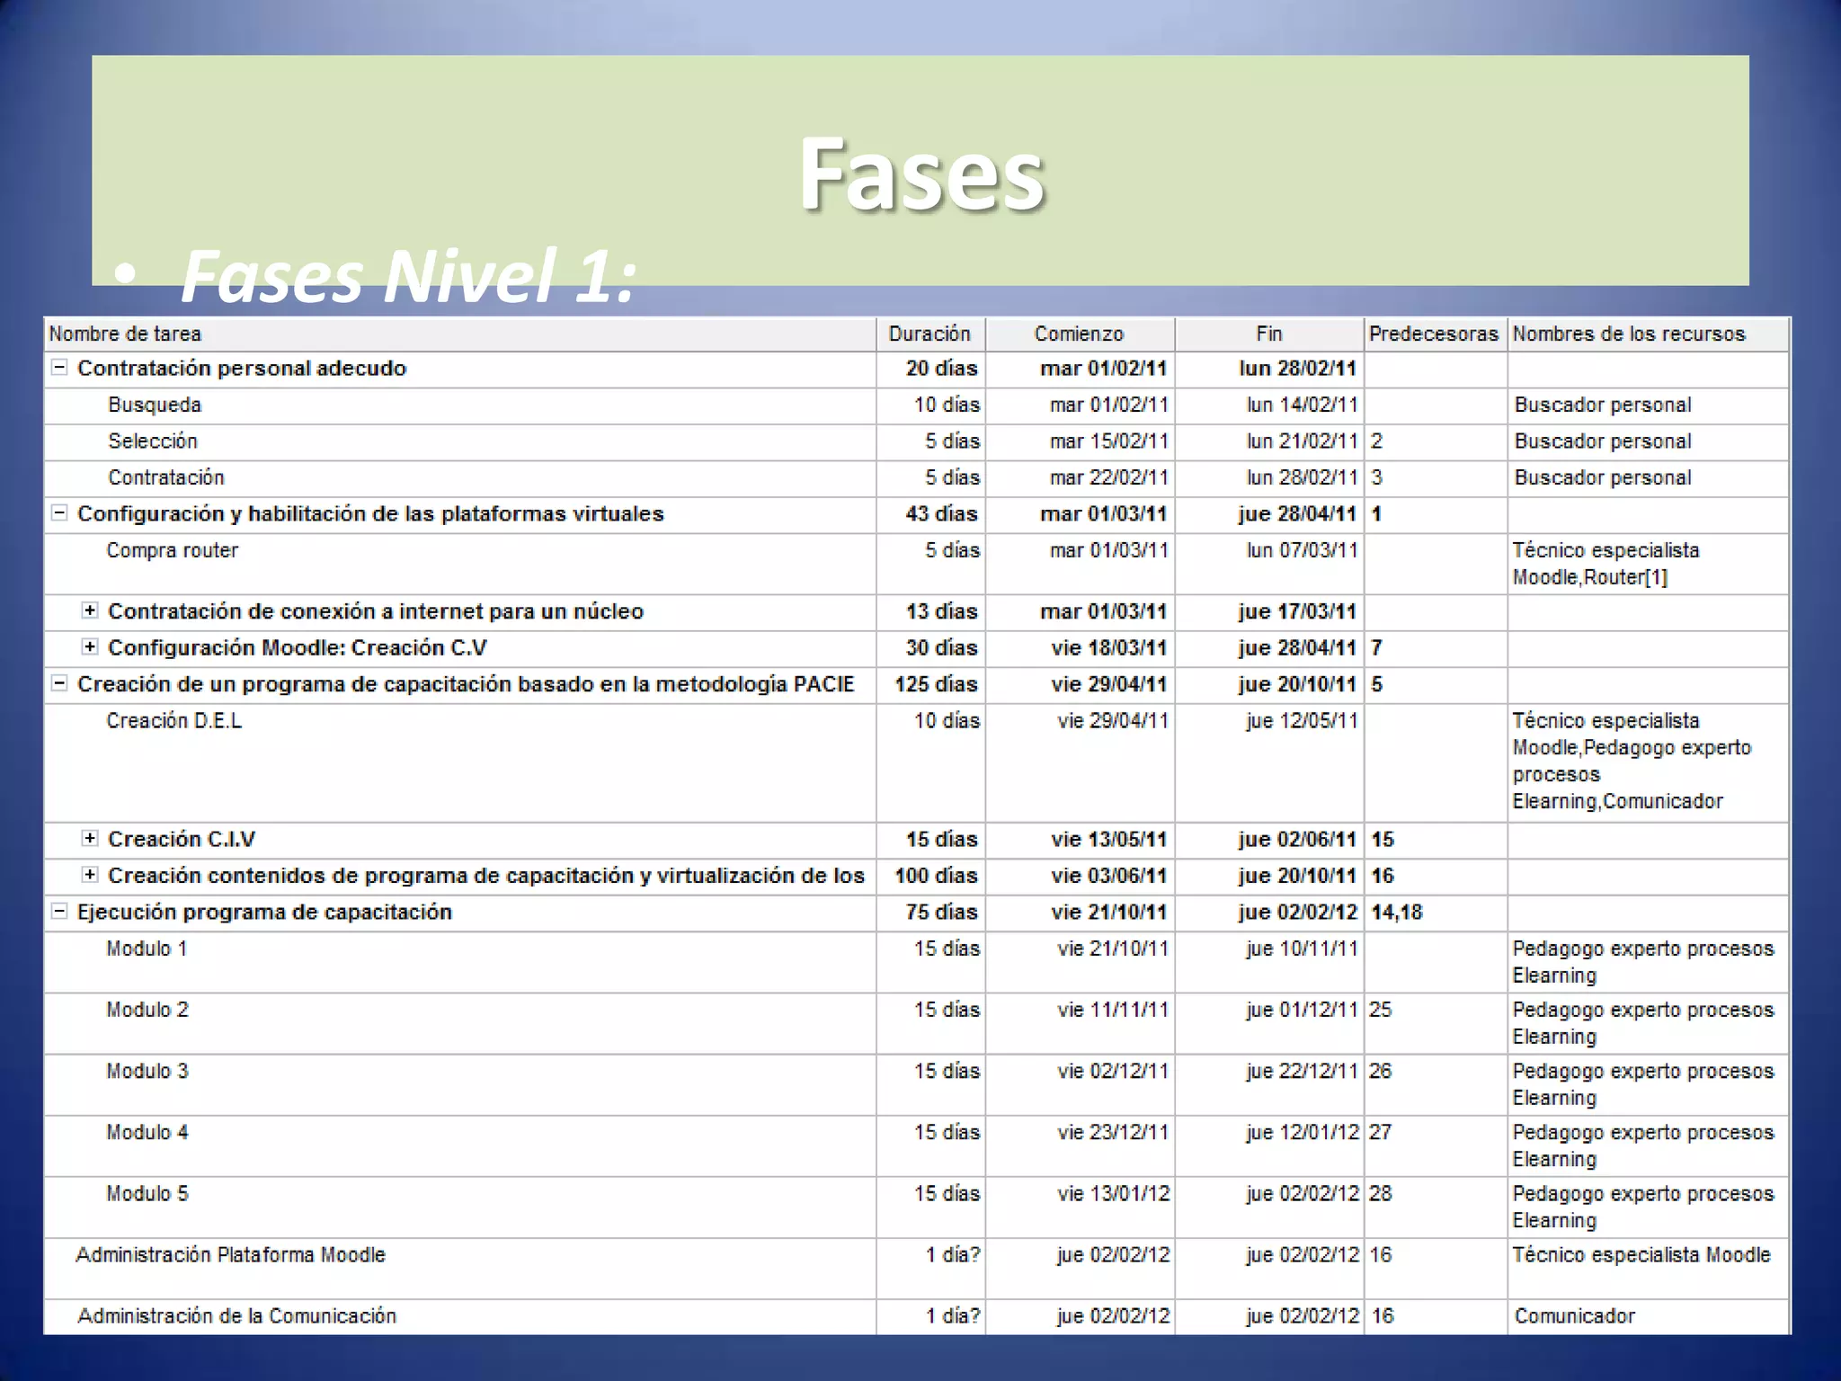Viewport: 1841px width, 1381px height.
Task: Click the Comienzo column header
Action: [x=1080, y=334]
